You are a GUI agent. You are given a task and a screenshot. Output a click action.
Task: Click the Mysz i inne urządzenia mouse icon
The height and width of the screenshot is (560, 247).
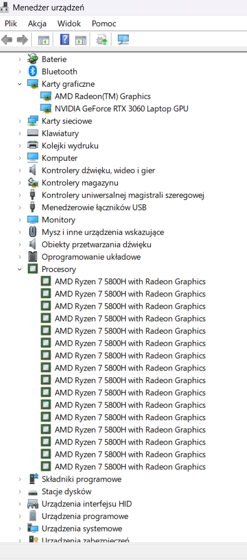(x=33, y=232)
